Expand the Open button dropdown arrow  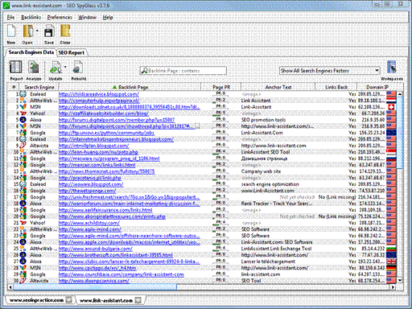(37, 31)
